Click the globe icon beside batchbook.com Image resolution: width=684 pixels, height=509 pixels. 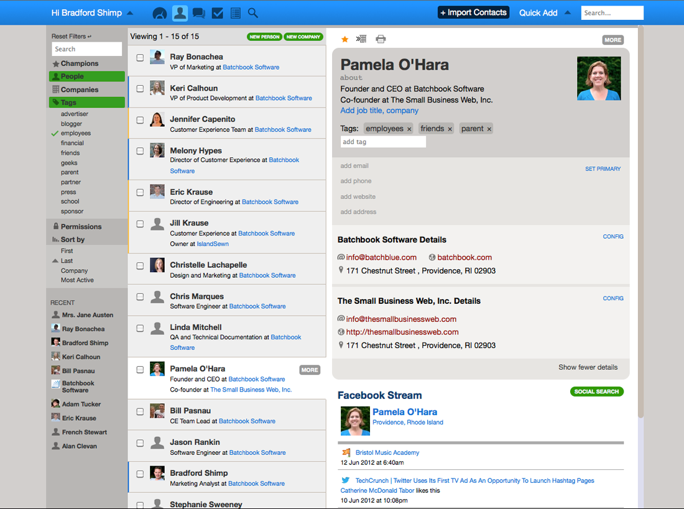pos(432,257)
